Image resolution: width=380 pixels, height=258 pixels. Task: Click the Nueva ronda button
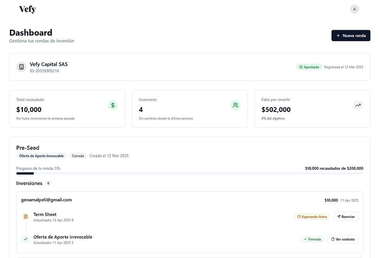click(351, 36)
